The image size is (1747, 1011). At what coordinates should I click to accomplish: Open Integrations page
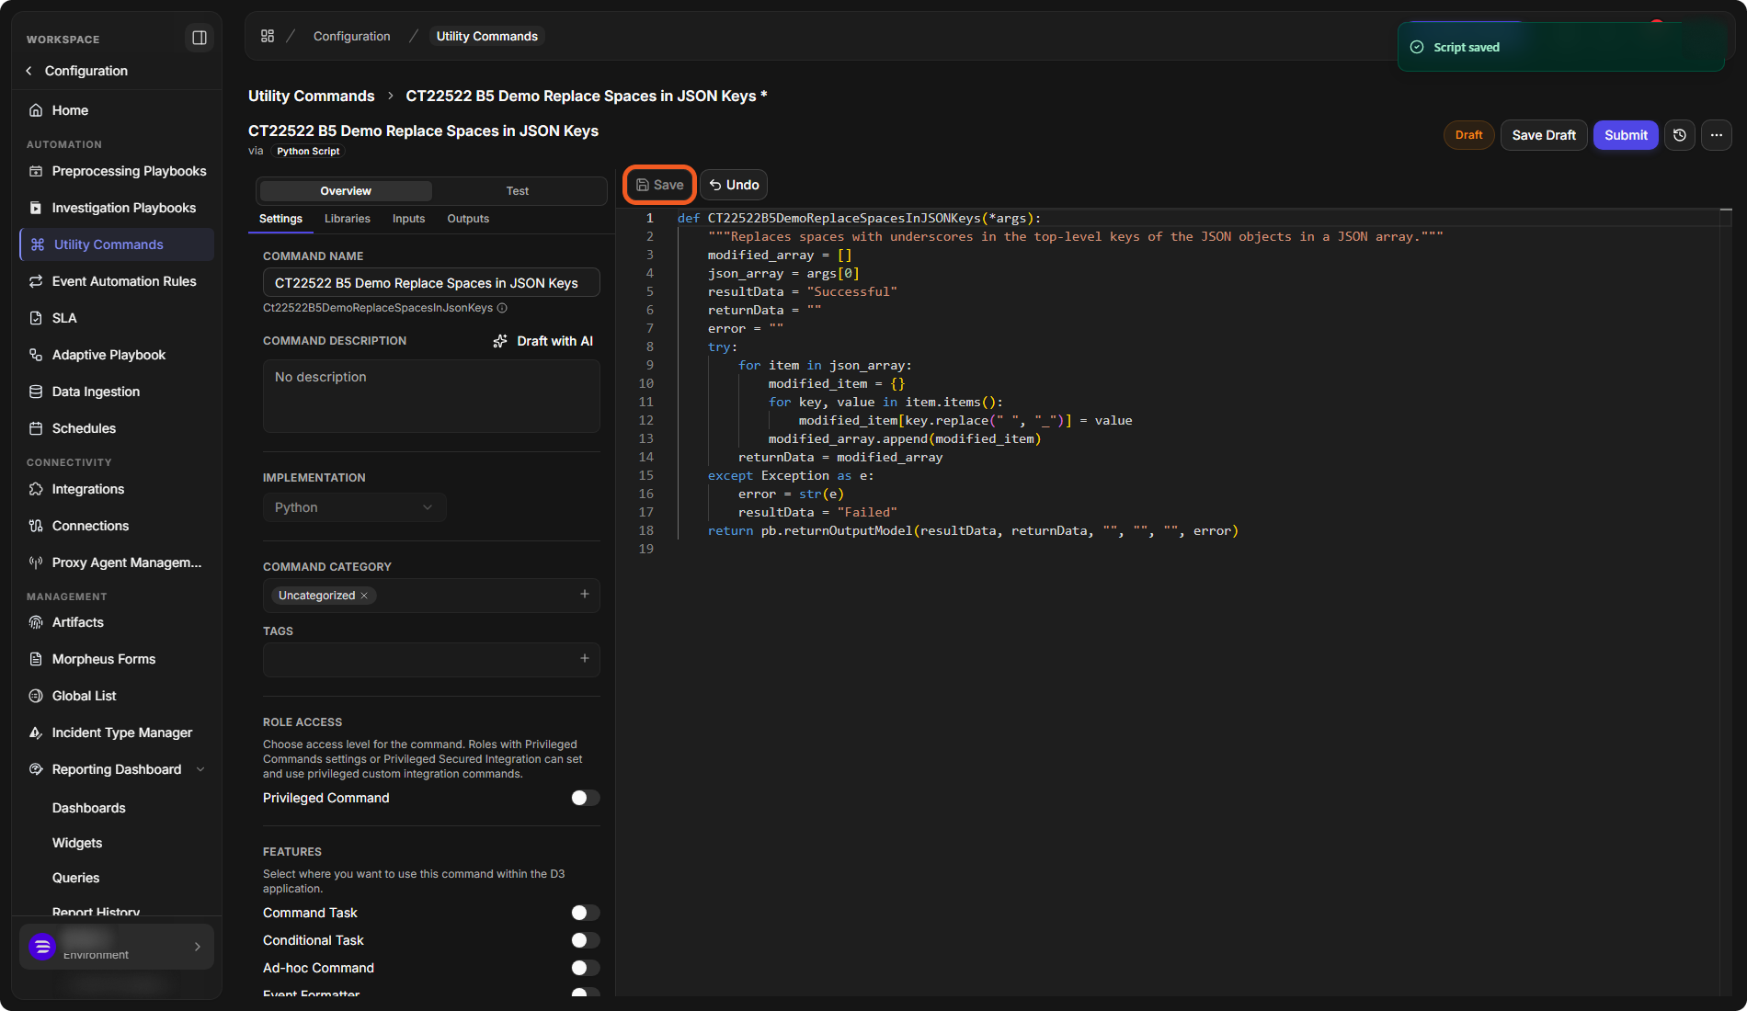117,489
